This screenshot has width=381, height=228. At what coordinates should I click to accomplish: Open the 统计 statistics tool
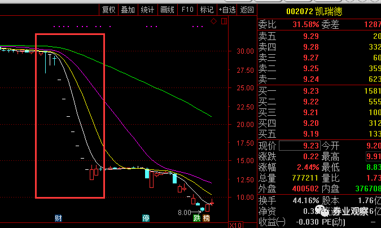(x=148, y=10)
